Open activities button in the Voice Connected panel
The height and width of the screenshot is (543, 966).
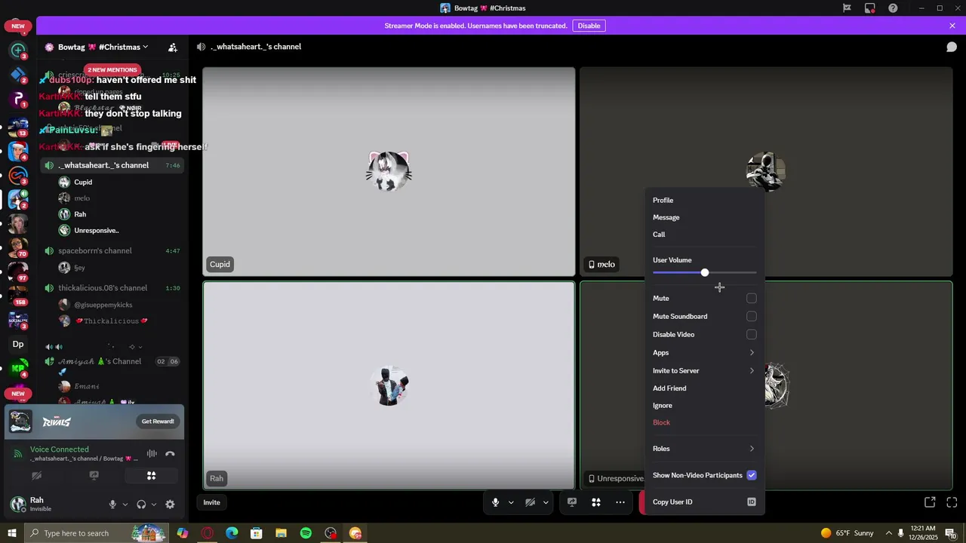(x=151, y=476)
